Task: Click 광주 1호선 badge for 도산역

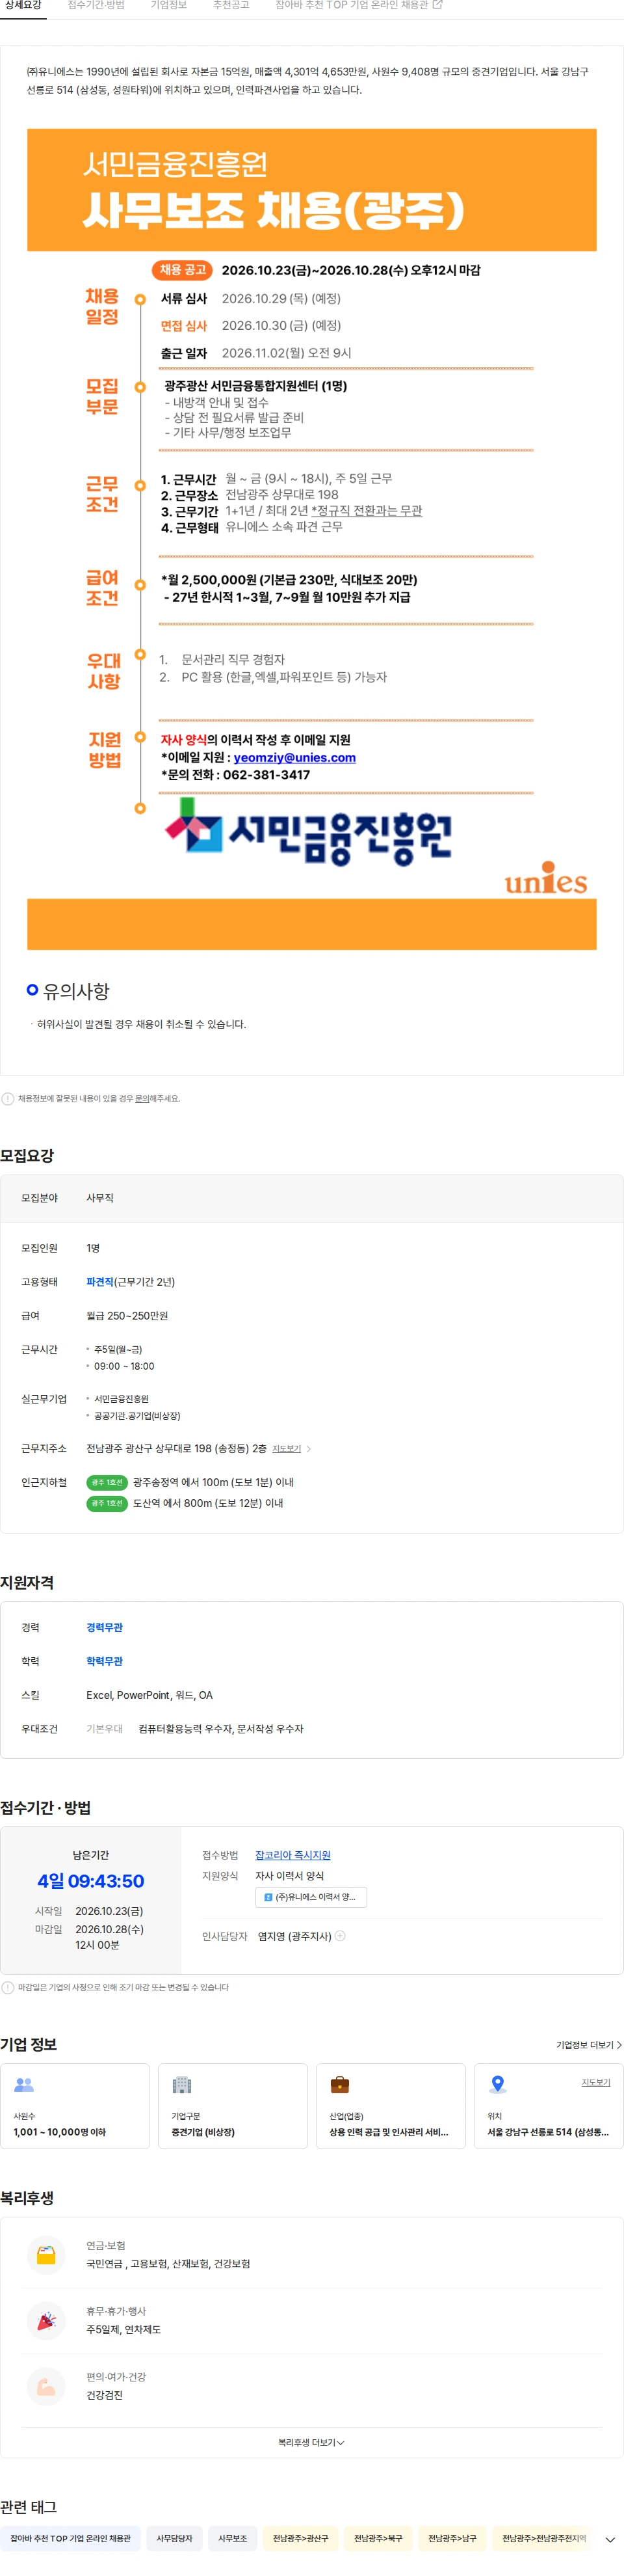Action: [x=107, y=1504]
